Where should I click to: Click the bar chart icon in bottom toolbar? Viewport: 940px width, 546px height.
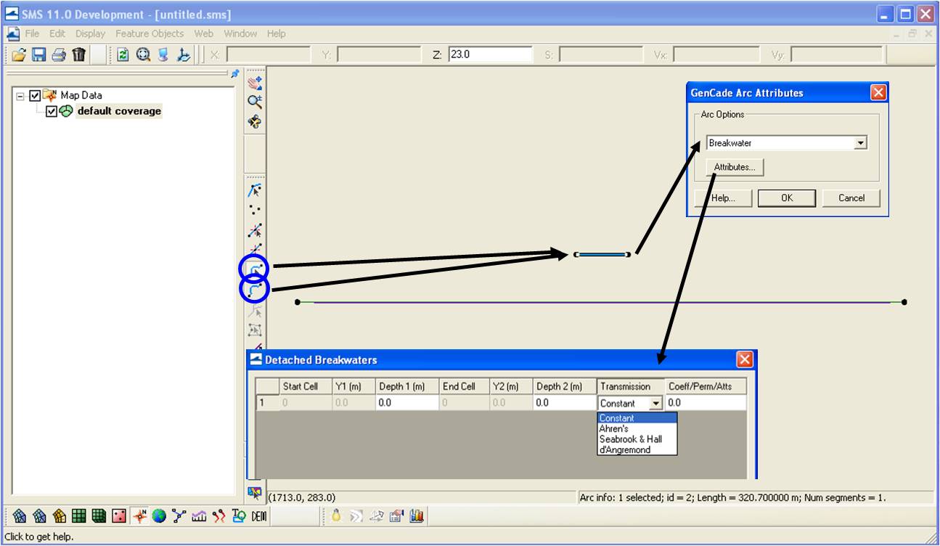(x=416, y=516)
